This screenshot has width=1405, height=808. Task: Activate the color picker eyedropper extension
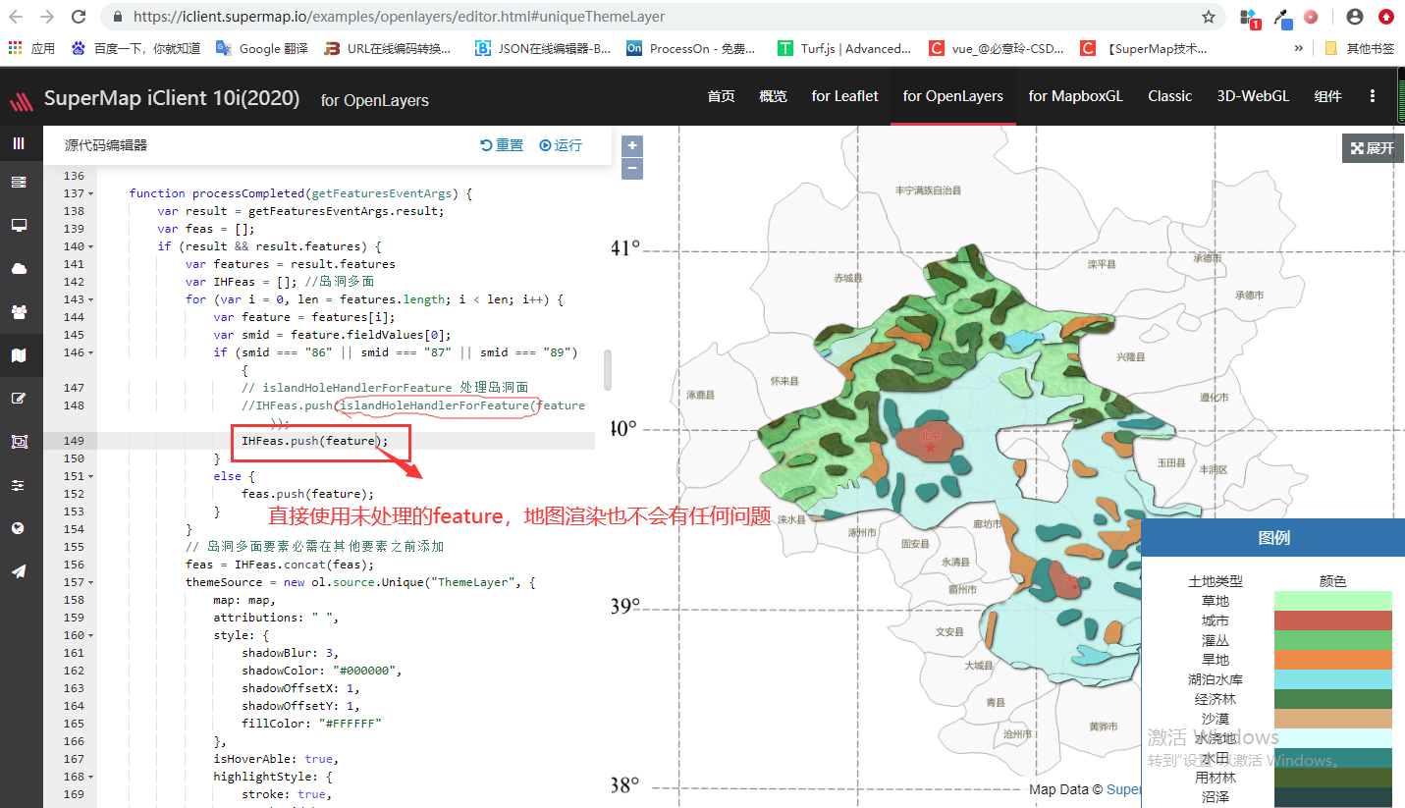point(1281,17)
